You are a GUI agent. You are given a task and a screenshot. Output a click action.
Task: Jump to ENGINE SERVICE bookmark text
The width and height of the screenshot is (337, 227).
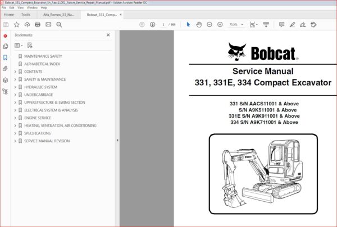(38, 118)
